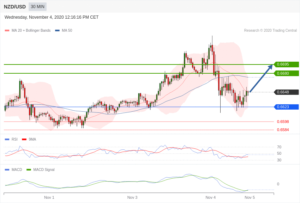Image resolution: width=300 pixels, height=203 pixels.
Task: Click the 0.6584 red support label
Action: (283, 130)
